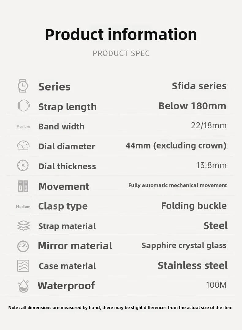
Task: Click Fully automatic mechanical movement text
Action: click(x=177, y=185)
